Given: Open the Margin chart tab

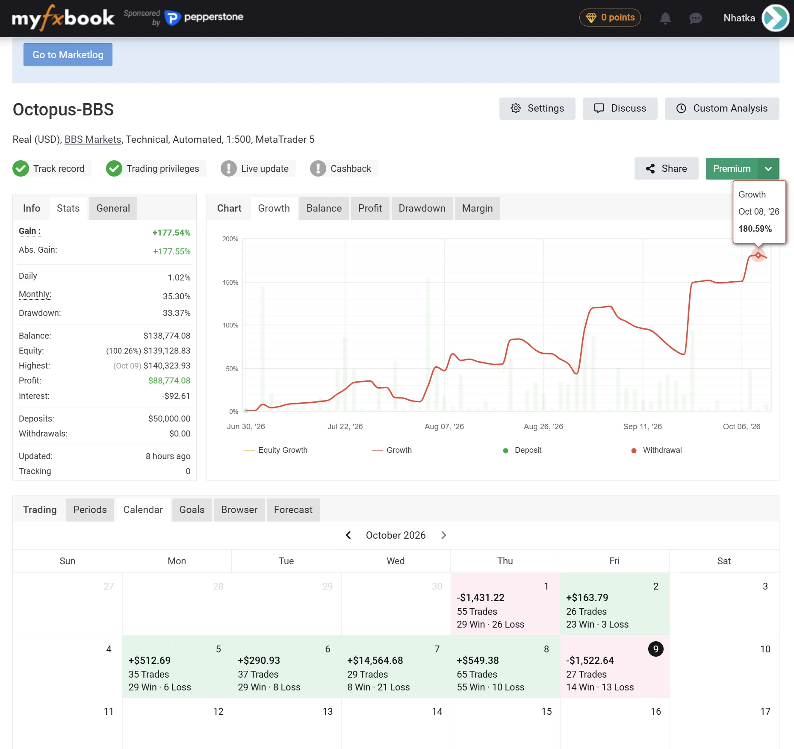Looking at the screenshot, I should point(477,208).
